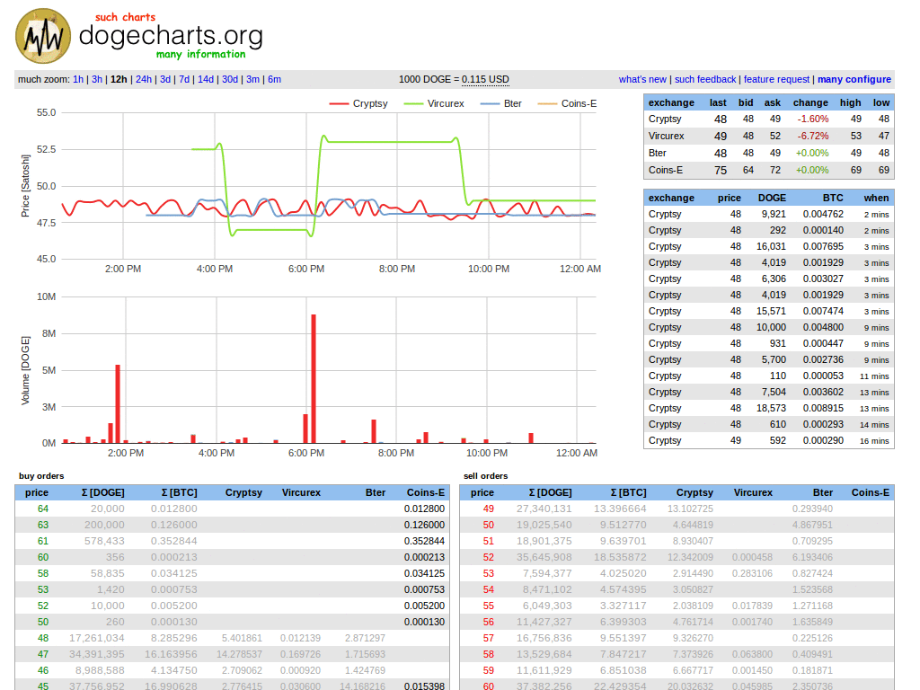Click the 0.352844 Coins-E buy value
This screenshot has width=920, height=690.
(424, 541)
